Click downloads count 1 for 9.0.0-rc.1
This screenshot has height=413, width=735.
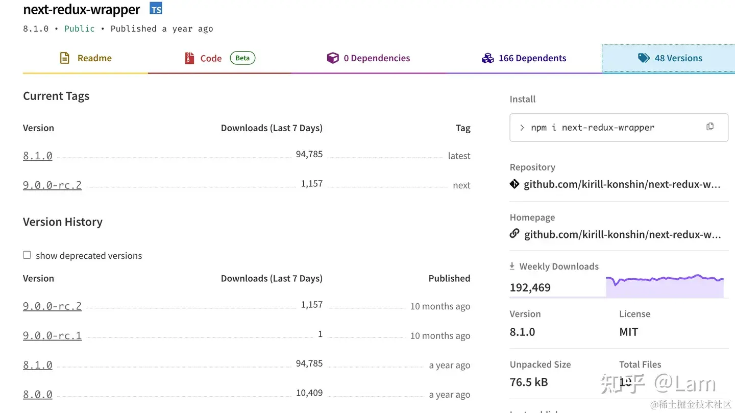pyautogui.click(x=321, y=334)
